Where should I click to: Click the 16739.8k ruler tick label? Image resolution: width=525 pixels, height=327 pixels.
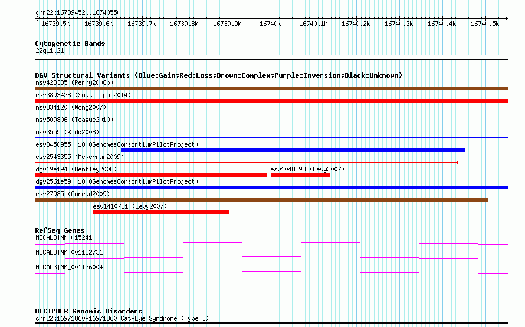click(x=184, y=24)
